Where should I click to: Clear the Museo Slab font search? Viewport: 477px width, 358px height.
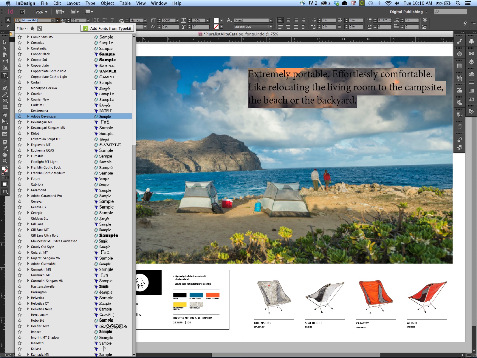[x=53, y=20]
